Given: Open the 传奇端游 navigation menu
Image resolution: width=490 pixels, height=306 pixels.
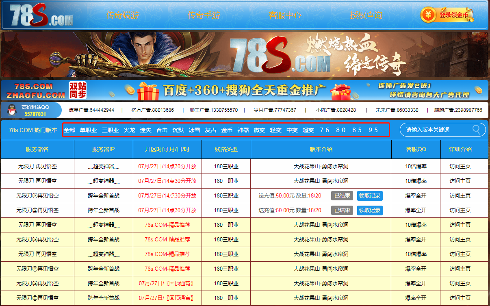Looking at the screenshot, I should (x=123, y=15).
